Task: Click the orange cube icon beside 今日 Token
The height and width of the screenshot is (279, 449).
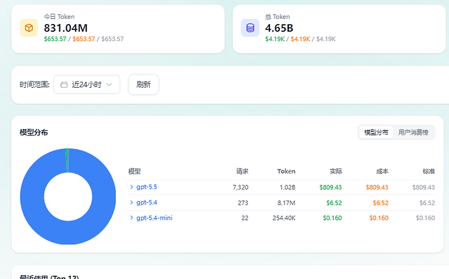Action: click(x=29, y=28)
